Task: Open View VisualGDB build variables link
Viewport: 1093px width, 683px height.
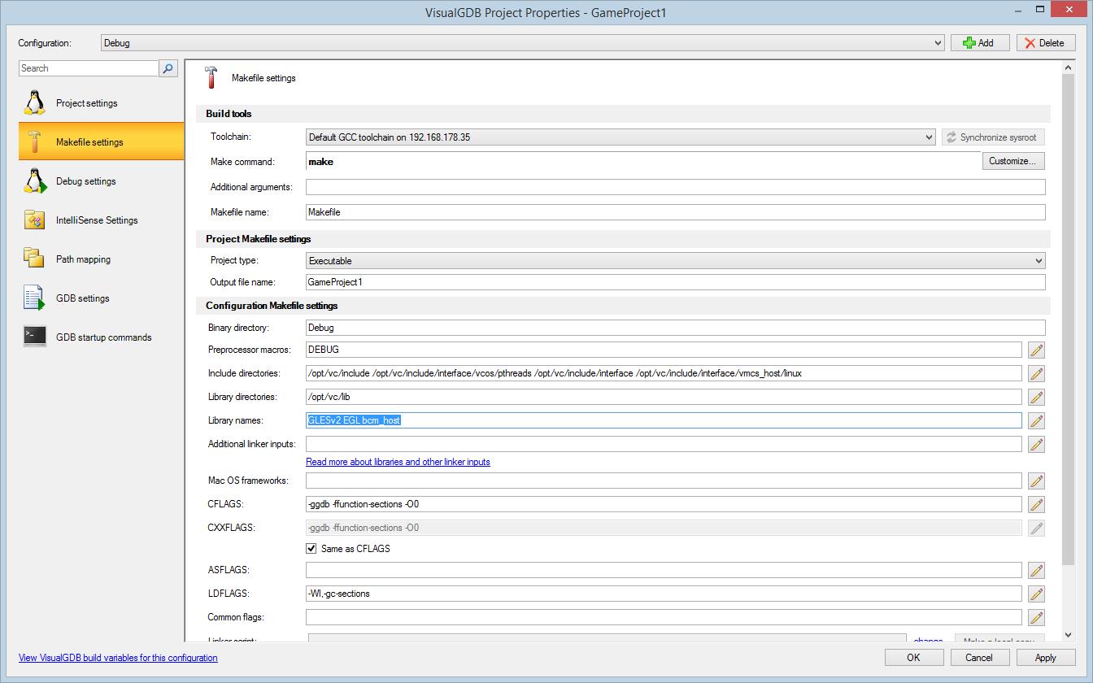Action: 119,658
